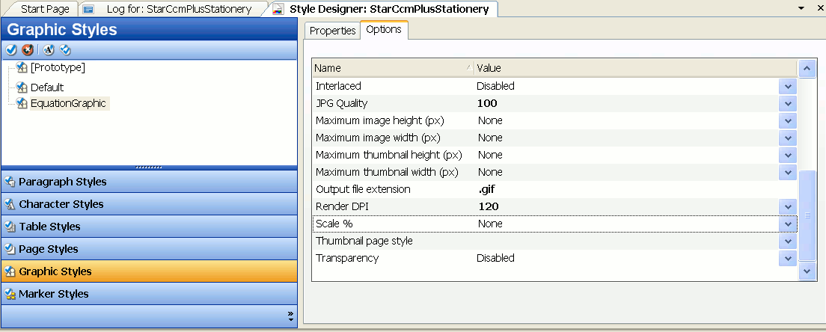Viewport: 826px width, 332px height.
Task: Open the Character Styles panel
Action: [61, 204]
